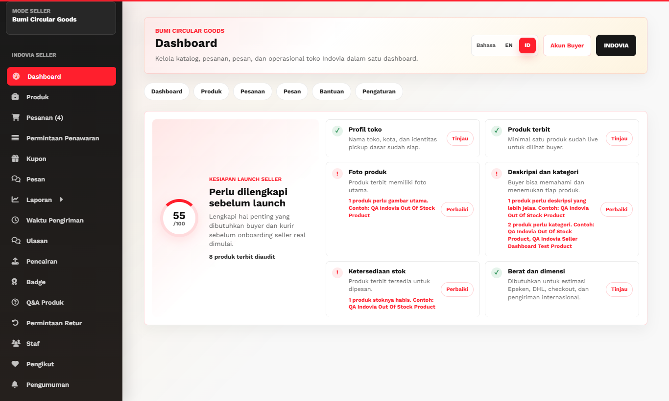Click the Q&A Produk question mark icon

16,302
